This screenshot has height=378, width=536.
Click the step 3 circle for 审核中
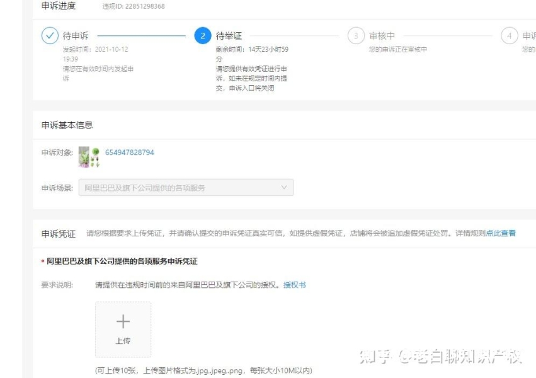coord(356,36)
